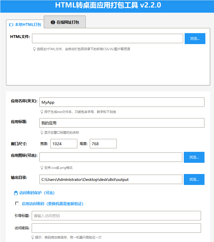Click the lightbulb icon under HTML文件 field
214x242 pixels.
pos(34,49)
